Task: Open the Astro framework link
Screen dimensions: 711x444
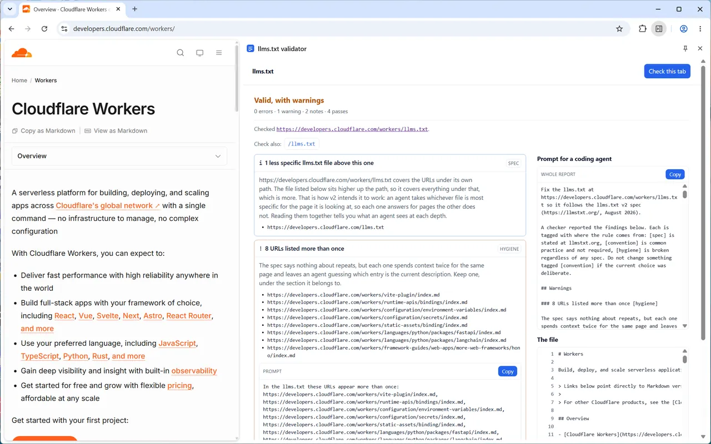Action: click(153, 316)
